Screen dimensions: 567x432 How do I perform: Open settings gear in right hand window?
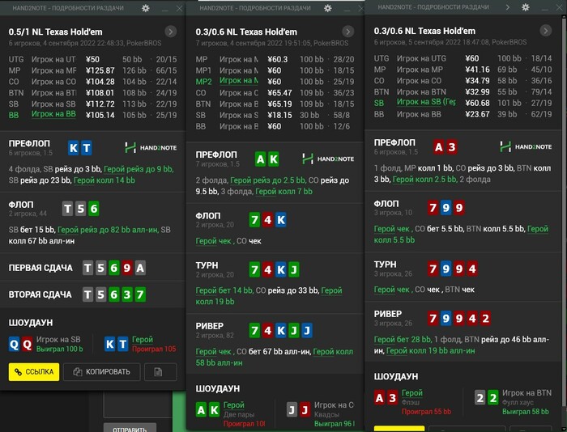tap(526, 6)
